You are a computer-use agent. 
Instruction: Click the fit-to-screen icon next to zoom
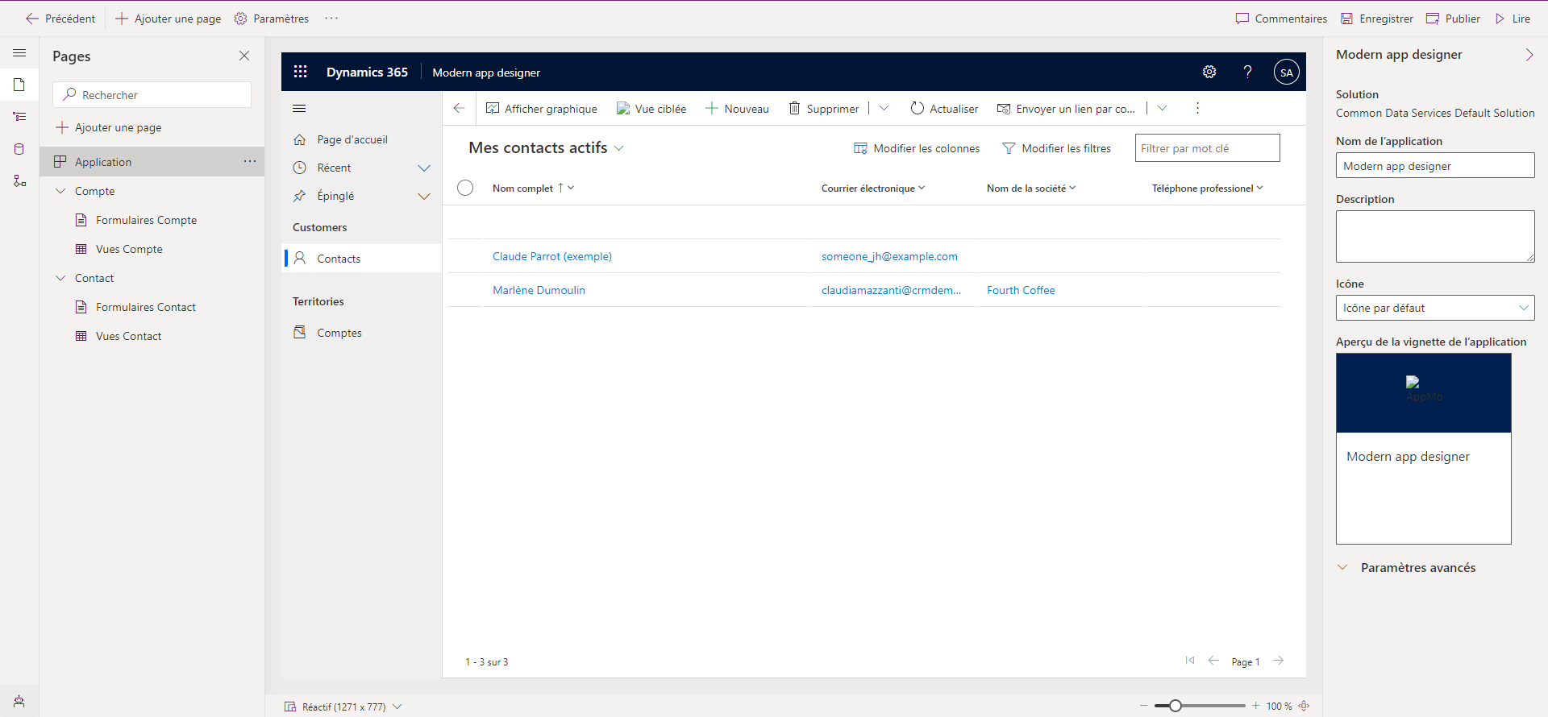[x=1304, y=706]
